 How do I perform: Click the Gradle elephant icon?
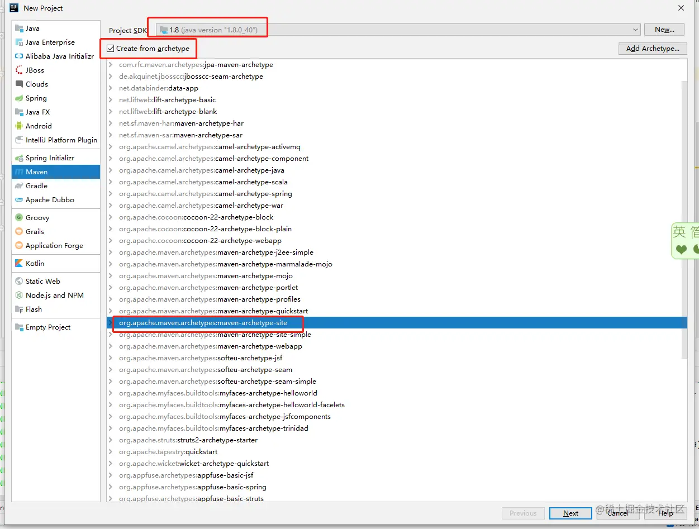coord(19,186)
